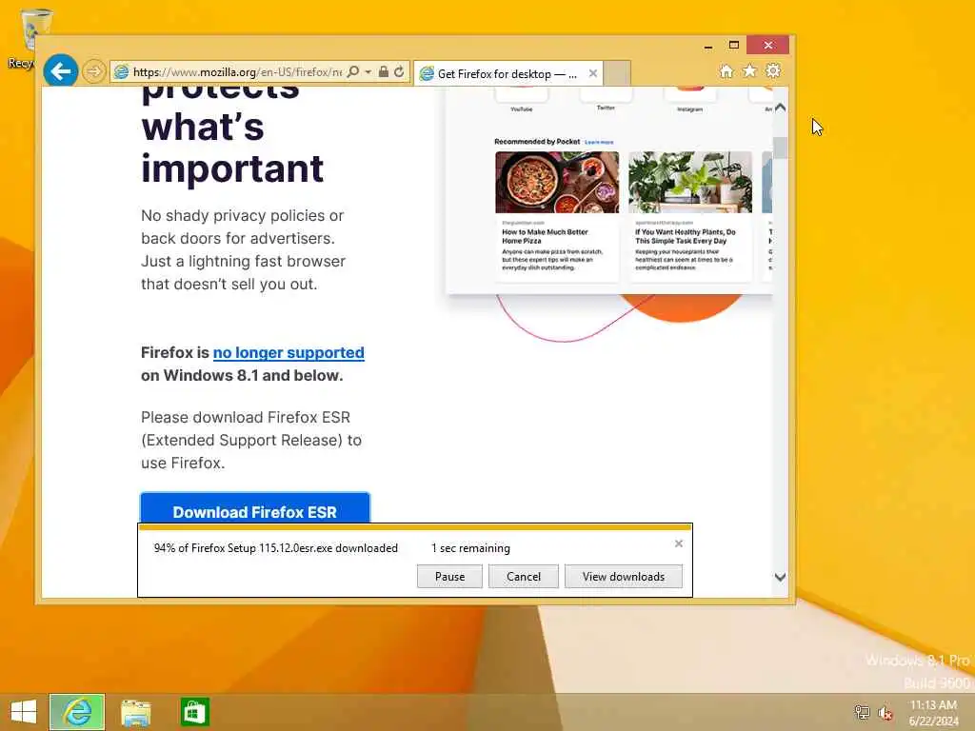The image size is (975, 731).
Task: Click the site icon beside the URL
Action: click(x=122, y=72)
